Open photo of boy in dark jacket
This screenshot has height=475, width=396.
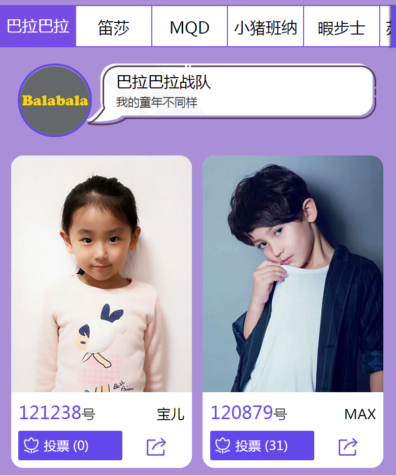tap(293, 274)
